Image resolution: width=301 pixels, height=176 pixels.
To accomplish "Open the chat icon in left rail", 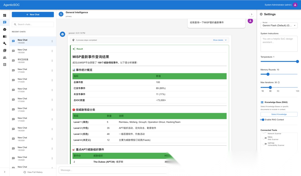I will coord(5,22).
